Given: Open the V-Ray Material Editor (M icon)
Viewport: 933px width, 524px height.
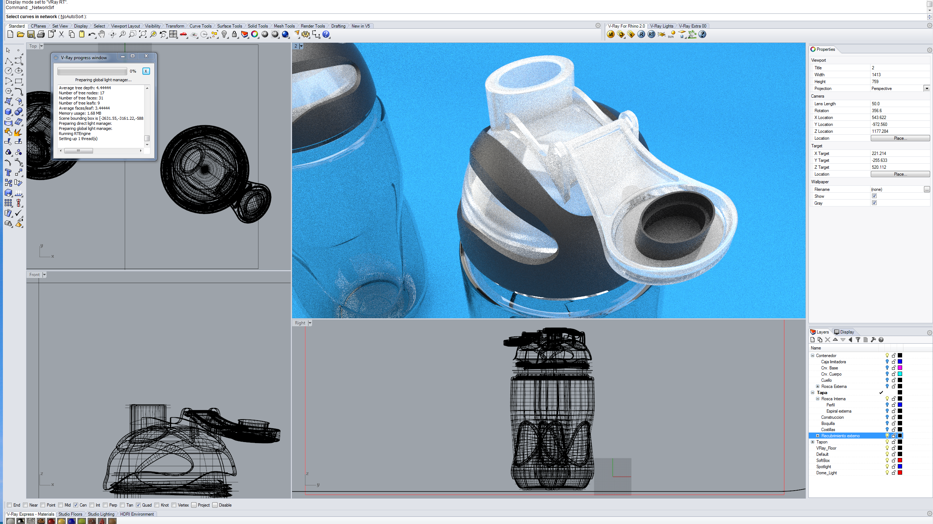Looking at the screenshot, I should (x=611, y=34).
